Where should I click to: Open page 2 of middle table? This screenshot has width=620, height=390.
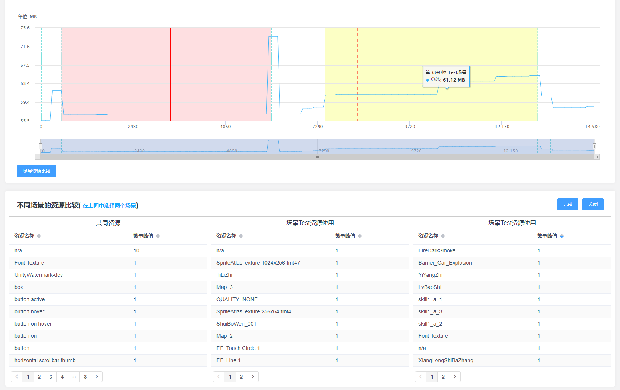pos(241,377)
